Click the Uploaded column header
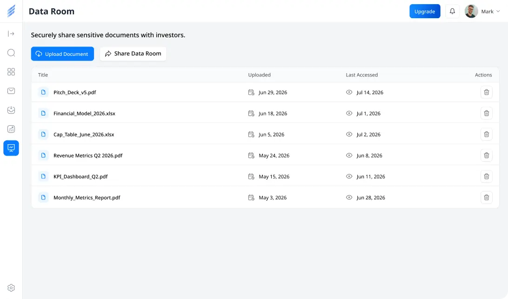Viewport: 508px width, 299px height. point(259,75)
